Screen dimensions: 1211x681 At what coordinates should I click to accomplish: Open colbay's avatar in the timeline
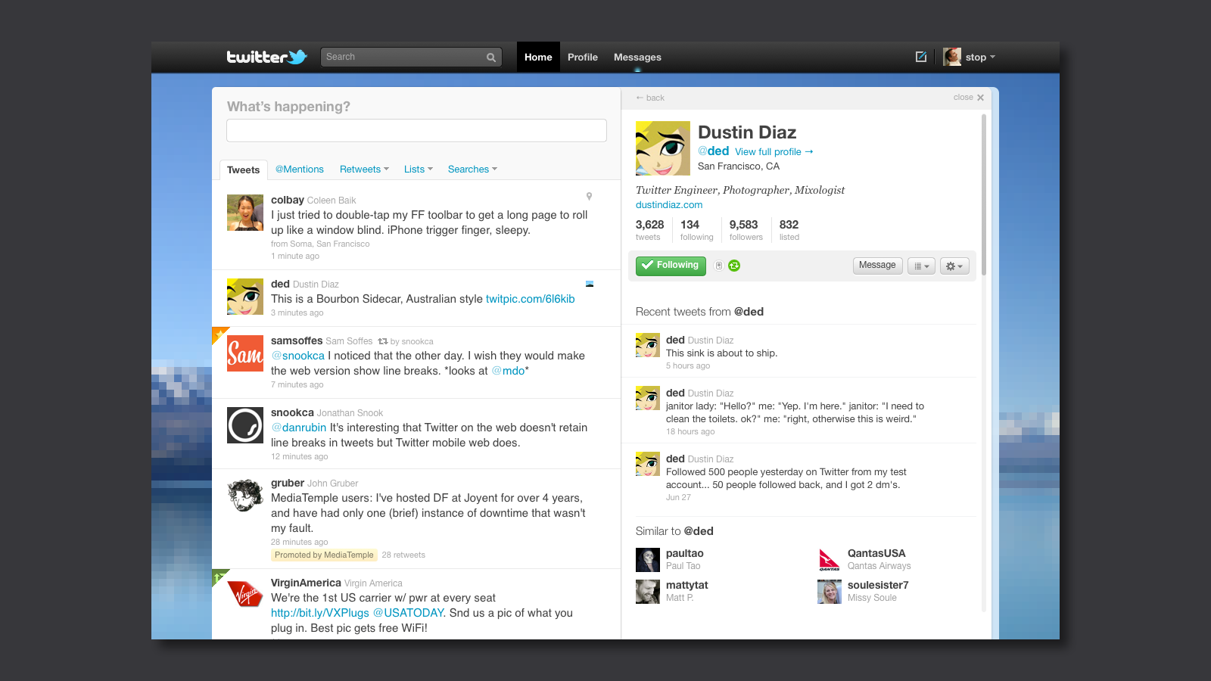click(245, 213)
